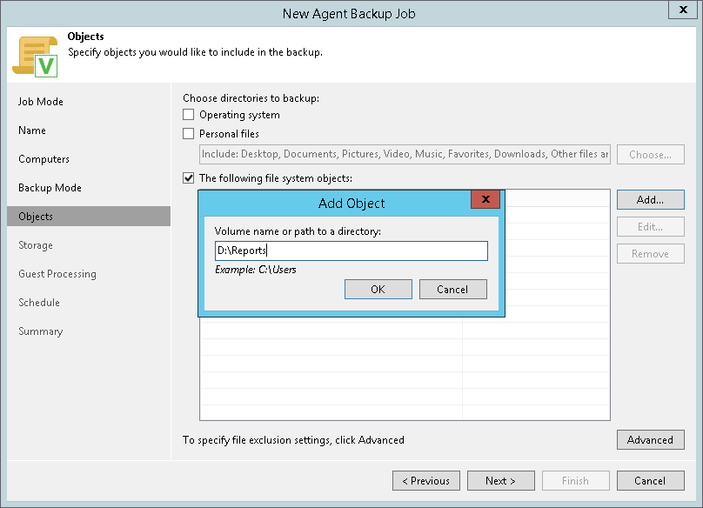
Task: Confirm the Add Object dialog with OK
Action: point(378,289)
